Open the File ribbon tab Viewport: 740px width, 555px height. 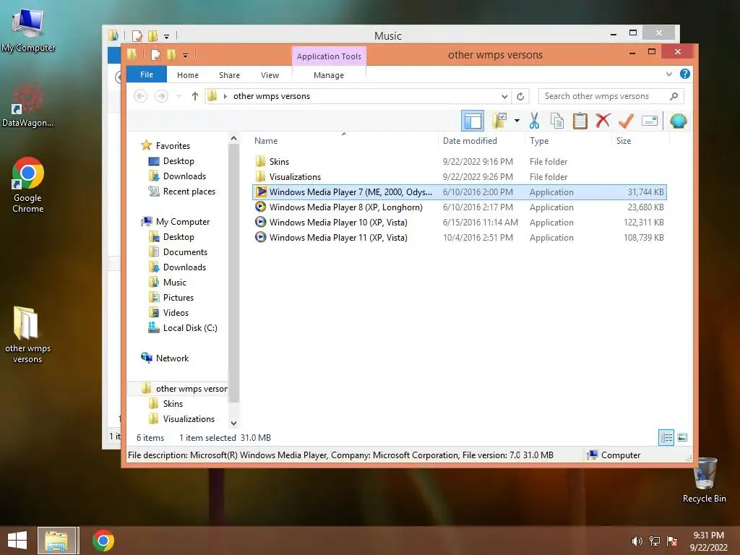pyautogui.click(x=146, y=74)
